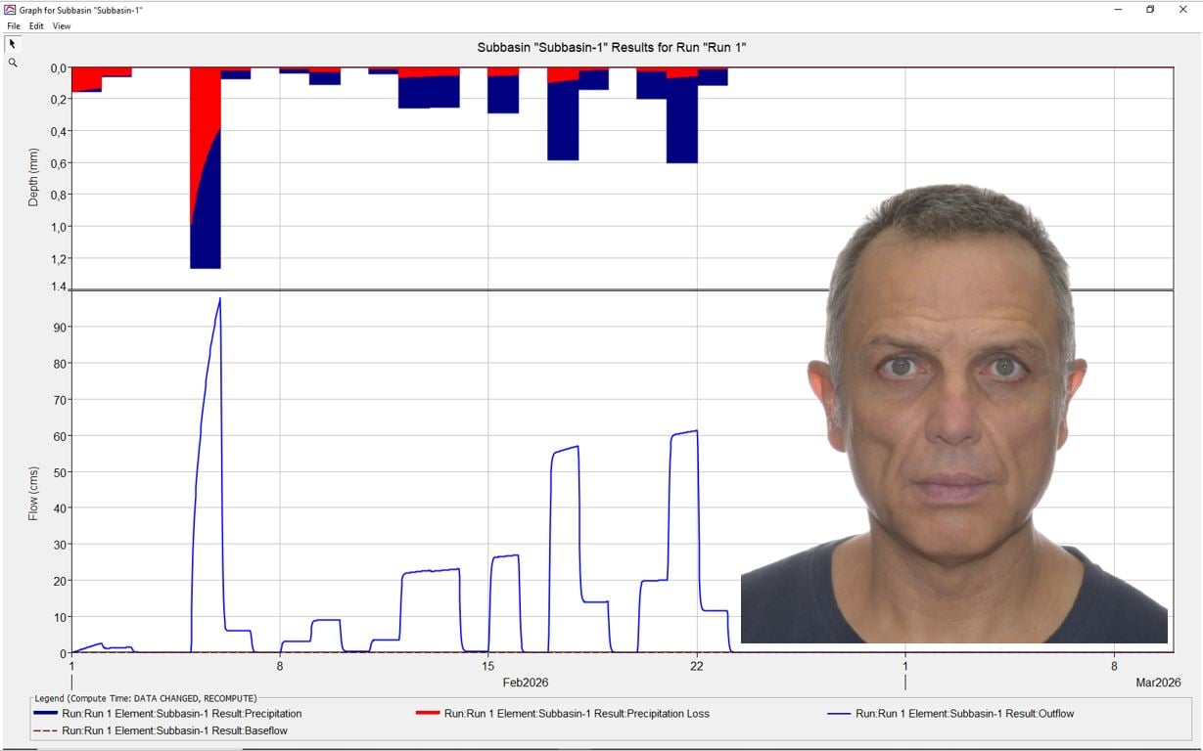The height and width of the screenshot is (751, 1203).
Task: Restore down the graph window
Action: pyautogui.click(x=1150, y=9)
